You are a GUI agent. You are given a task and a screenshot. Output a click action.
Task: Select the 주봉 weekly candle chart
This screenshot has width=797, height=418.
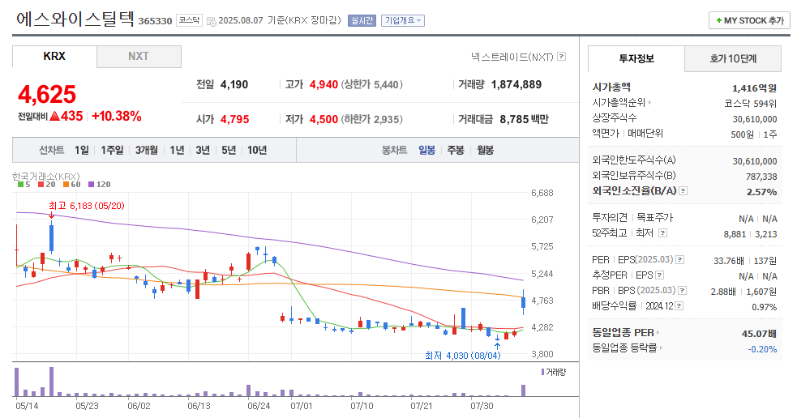(456, 151)
